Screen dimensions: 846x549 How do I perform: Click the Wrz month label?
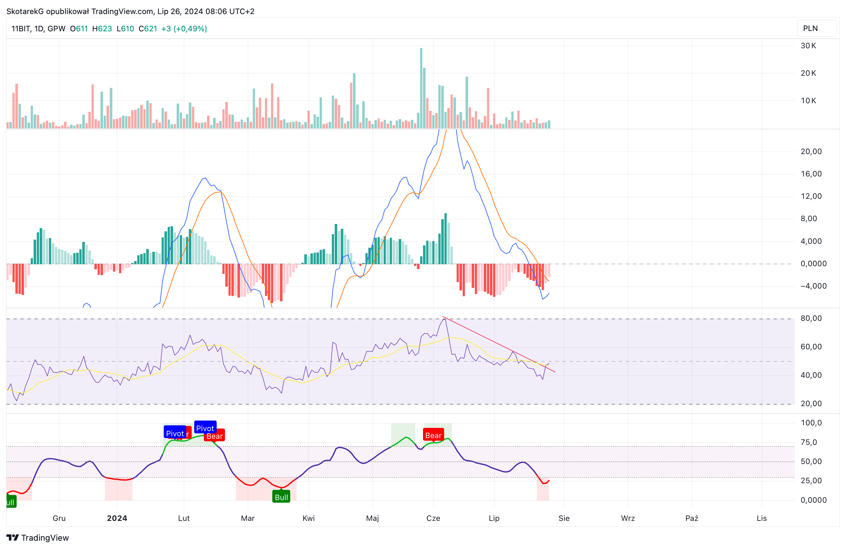(628, 518)
